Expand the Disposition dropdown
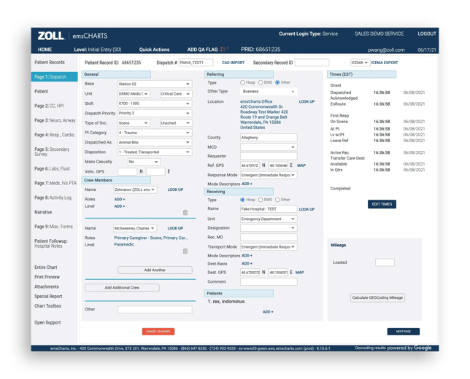Viewport: 470px width, 379px height. click(155, 152)
